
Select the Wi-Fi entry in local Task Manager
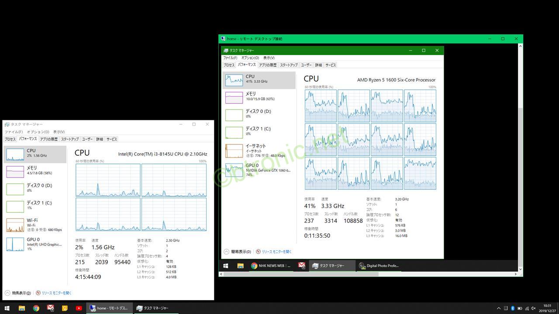(x=35, y=225)
